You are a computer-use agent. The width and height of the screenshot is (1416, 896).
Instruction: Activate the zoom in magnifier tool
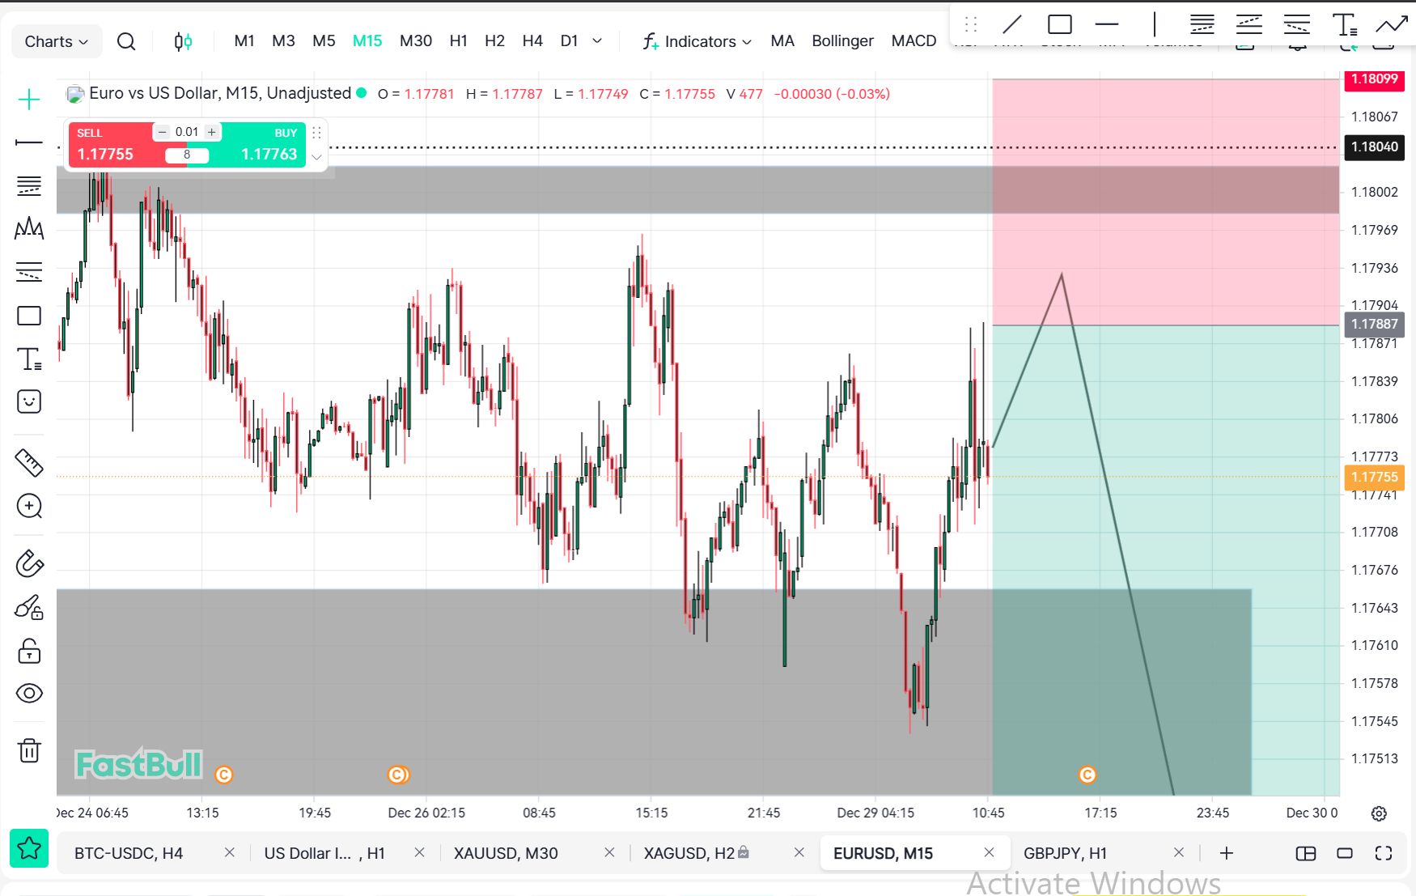[x=29, y=506]
